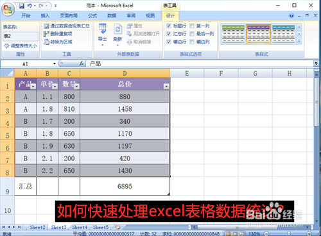Screen dimensions: 321x236
Task: Select cell containing 1458
Action: pyautogui.click(x=125, y=109)
